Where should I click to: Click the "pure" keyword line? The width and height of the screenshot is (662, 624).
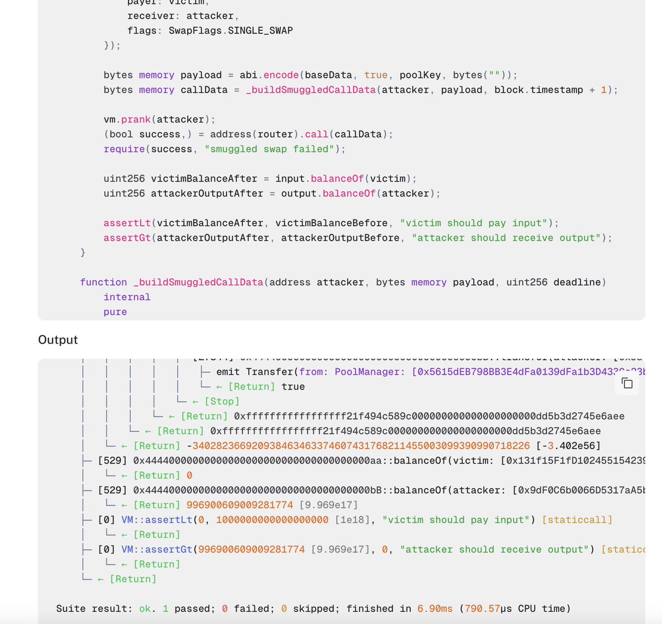[115, 312]
